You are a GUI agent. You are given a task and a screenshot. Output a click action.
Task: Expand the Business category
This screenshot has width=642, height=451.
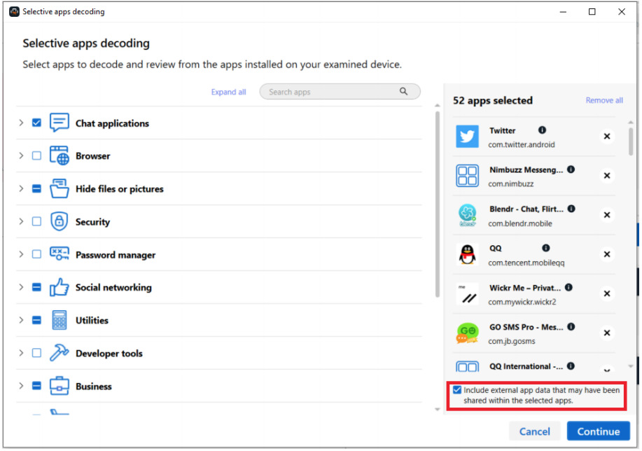(21, 387)
